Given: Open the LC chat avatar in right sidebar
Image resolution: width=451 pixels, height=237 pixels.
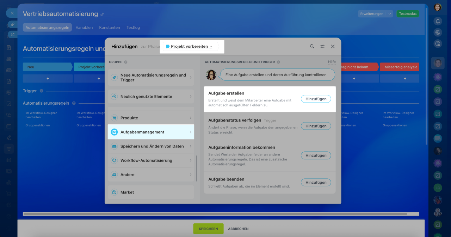Looking at the screenshot, I should click(x=438, y=188).
